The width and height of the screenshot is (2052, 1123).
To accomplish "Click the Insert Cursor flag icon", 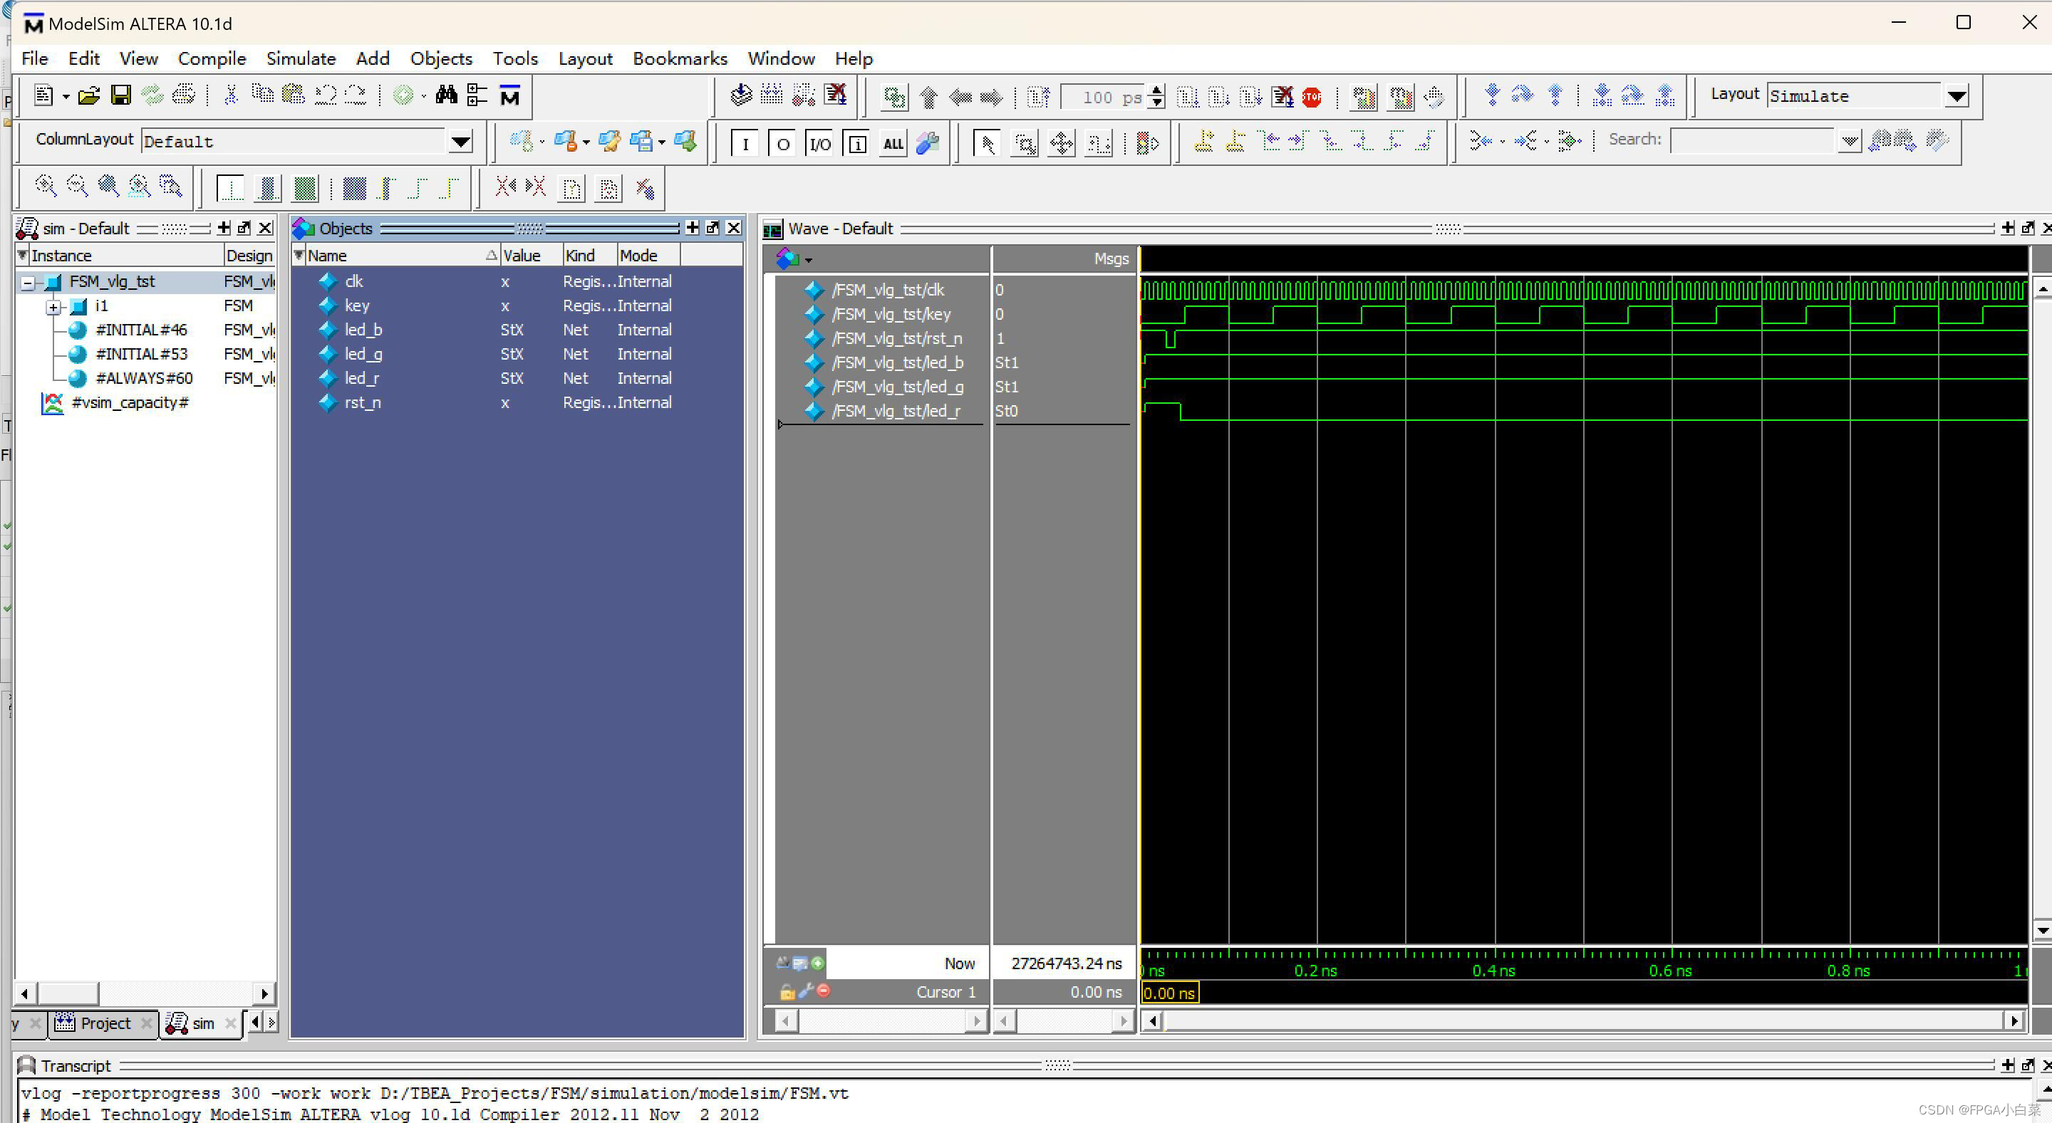I will 1203,142.
